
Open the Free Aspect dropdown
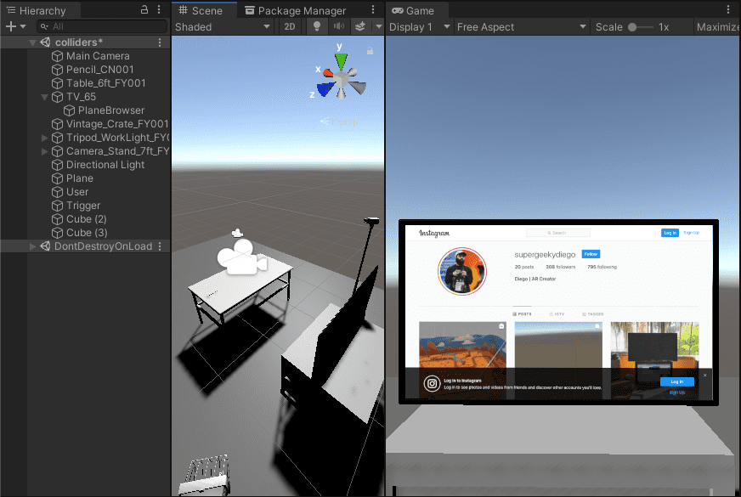pos(521,26)
